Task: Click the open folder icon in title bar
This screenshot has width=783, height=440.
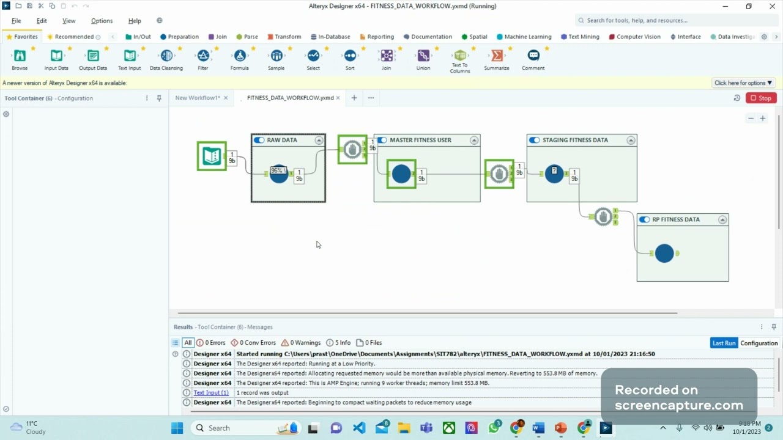Action: tap(18, 6)
